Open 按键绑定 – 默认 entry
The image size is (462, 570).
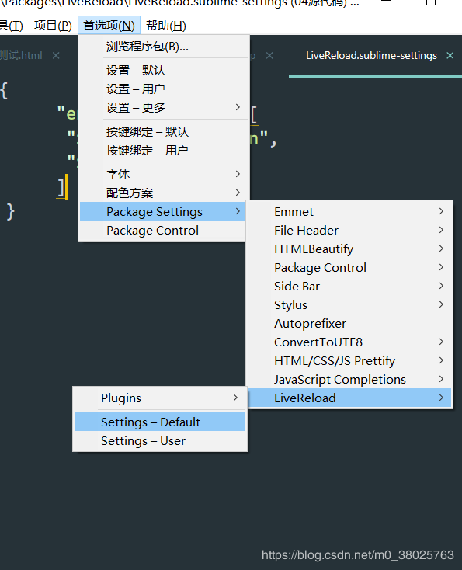pos(164,131)
